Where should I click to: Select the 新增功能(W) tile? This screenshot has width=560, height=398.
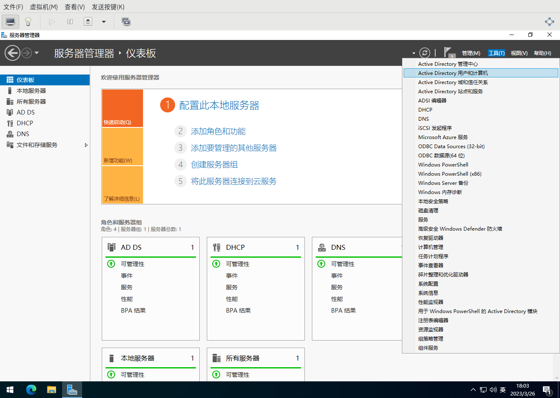(123, 147)
